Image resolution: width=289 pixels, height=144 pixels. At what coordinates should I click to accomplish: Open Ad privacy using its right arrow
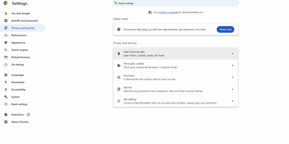click(233, 77)
